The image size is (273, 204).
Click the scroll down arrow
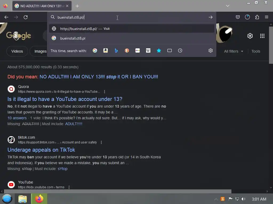(x=271, y=188)
